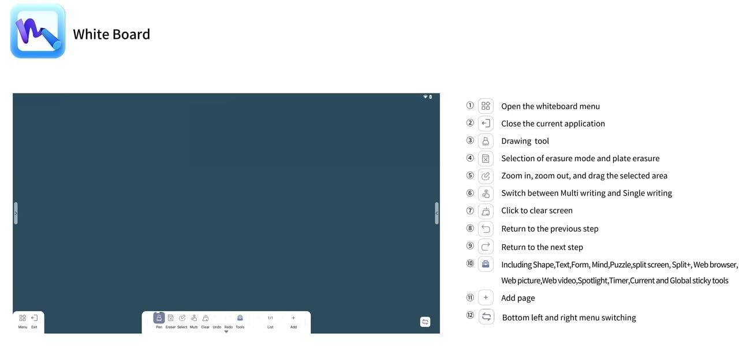Viewport: 739px width, 358px height.
Task: Choose the Eraser tool
Action: [170, 319]
